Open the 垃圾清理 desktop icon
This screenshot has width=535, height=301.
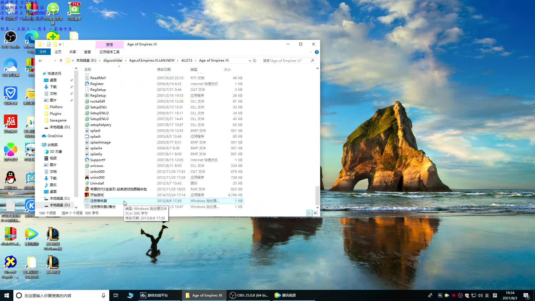click(74, 12)
